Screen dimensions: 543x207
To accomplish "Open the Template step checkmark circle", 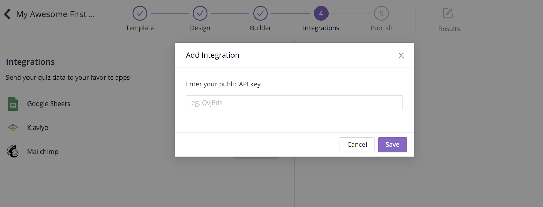I will click(x=140, y=14).
